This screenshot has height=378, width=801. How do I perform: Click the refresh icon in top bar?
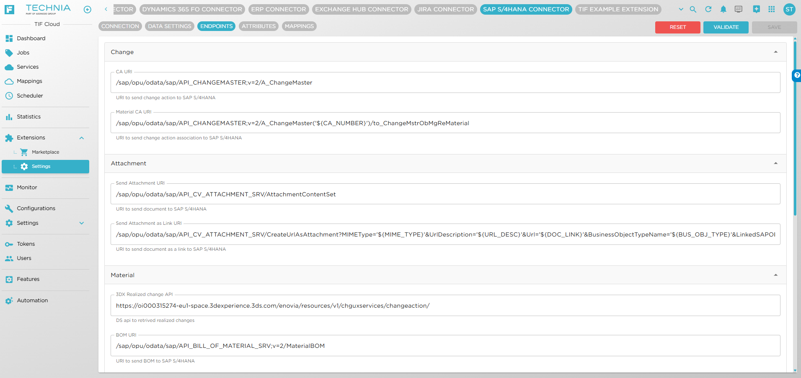[708, 9]
